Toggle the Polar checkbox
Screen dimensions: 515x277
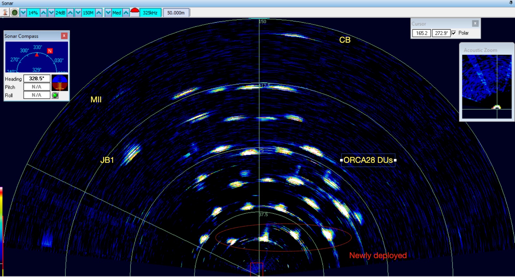[x=454, y=33]
